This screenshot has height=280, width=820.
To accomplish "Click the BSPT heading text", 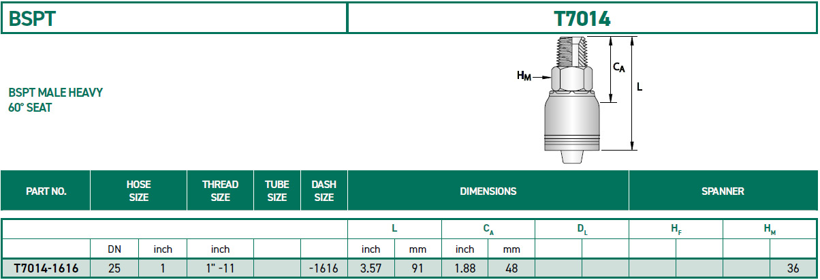I will click(x=32, y=18).
